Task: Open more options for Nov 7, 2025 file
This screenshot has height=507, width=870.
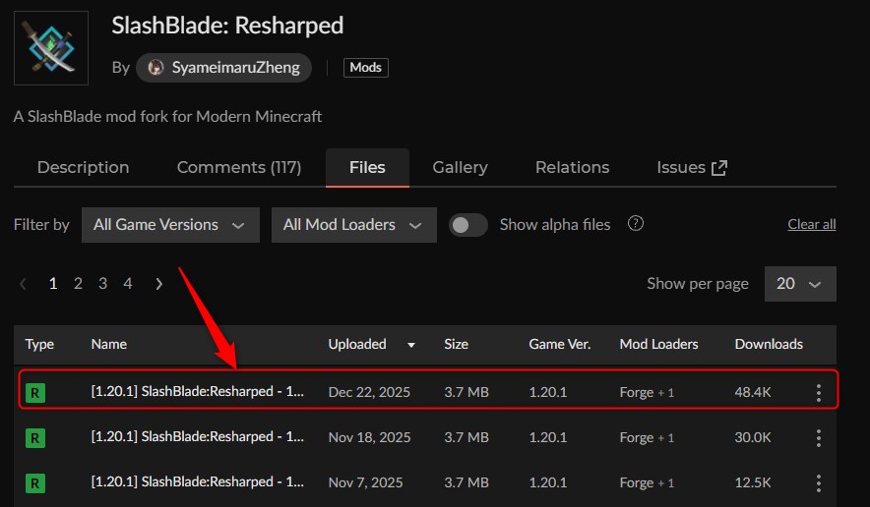Action: coord(819,483)
